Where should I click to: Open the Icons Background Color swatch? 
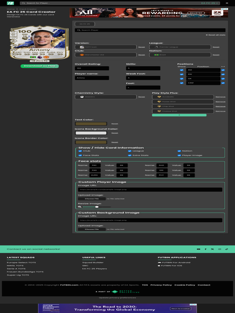(91, 133)
